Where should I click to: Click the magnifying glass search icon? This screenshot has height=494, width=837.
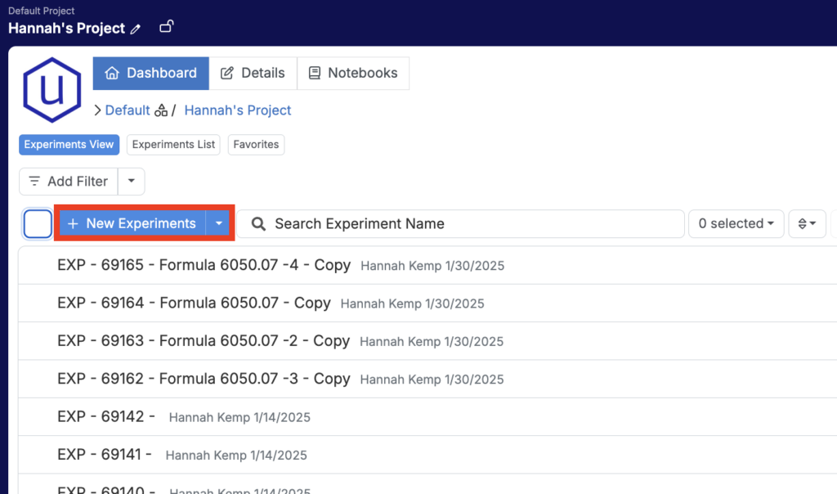pyautogui.click(x=258, y=223)
